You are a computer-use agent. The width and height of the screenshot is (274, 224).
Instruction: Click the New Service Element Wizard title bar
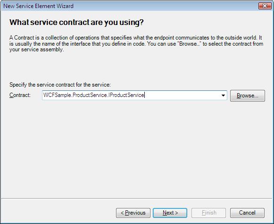coord(129,6)
